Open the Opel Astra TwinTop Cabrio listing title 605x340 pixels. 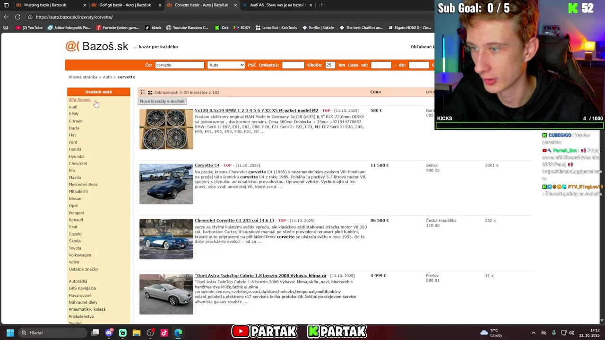point(260,276)
